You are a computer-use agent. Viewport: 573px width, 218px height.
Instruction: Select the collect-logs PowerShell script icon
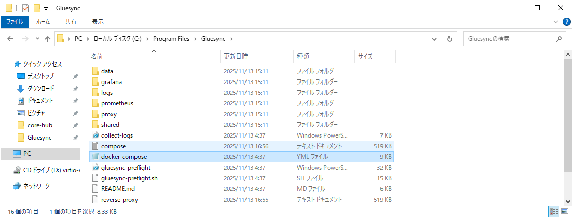pyautogui.click(x=95, y=135)
